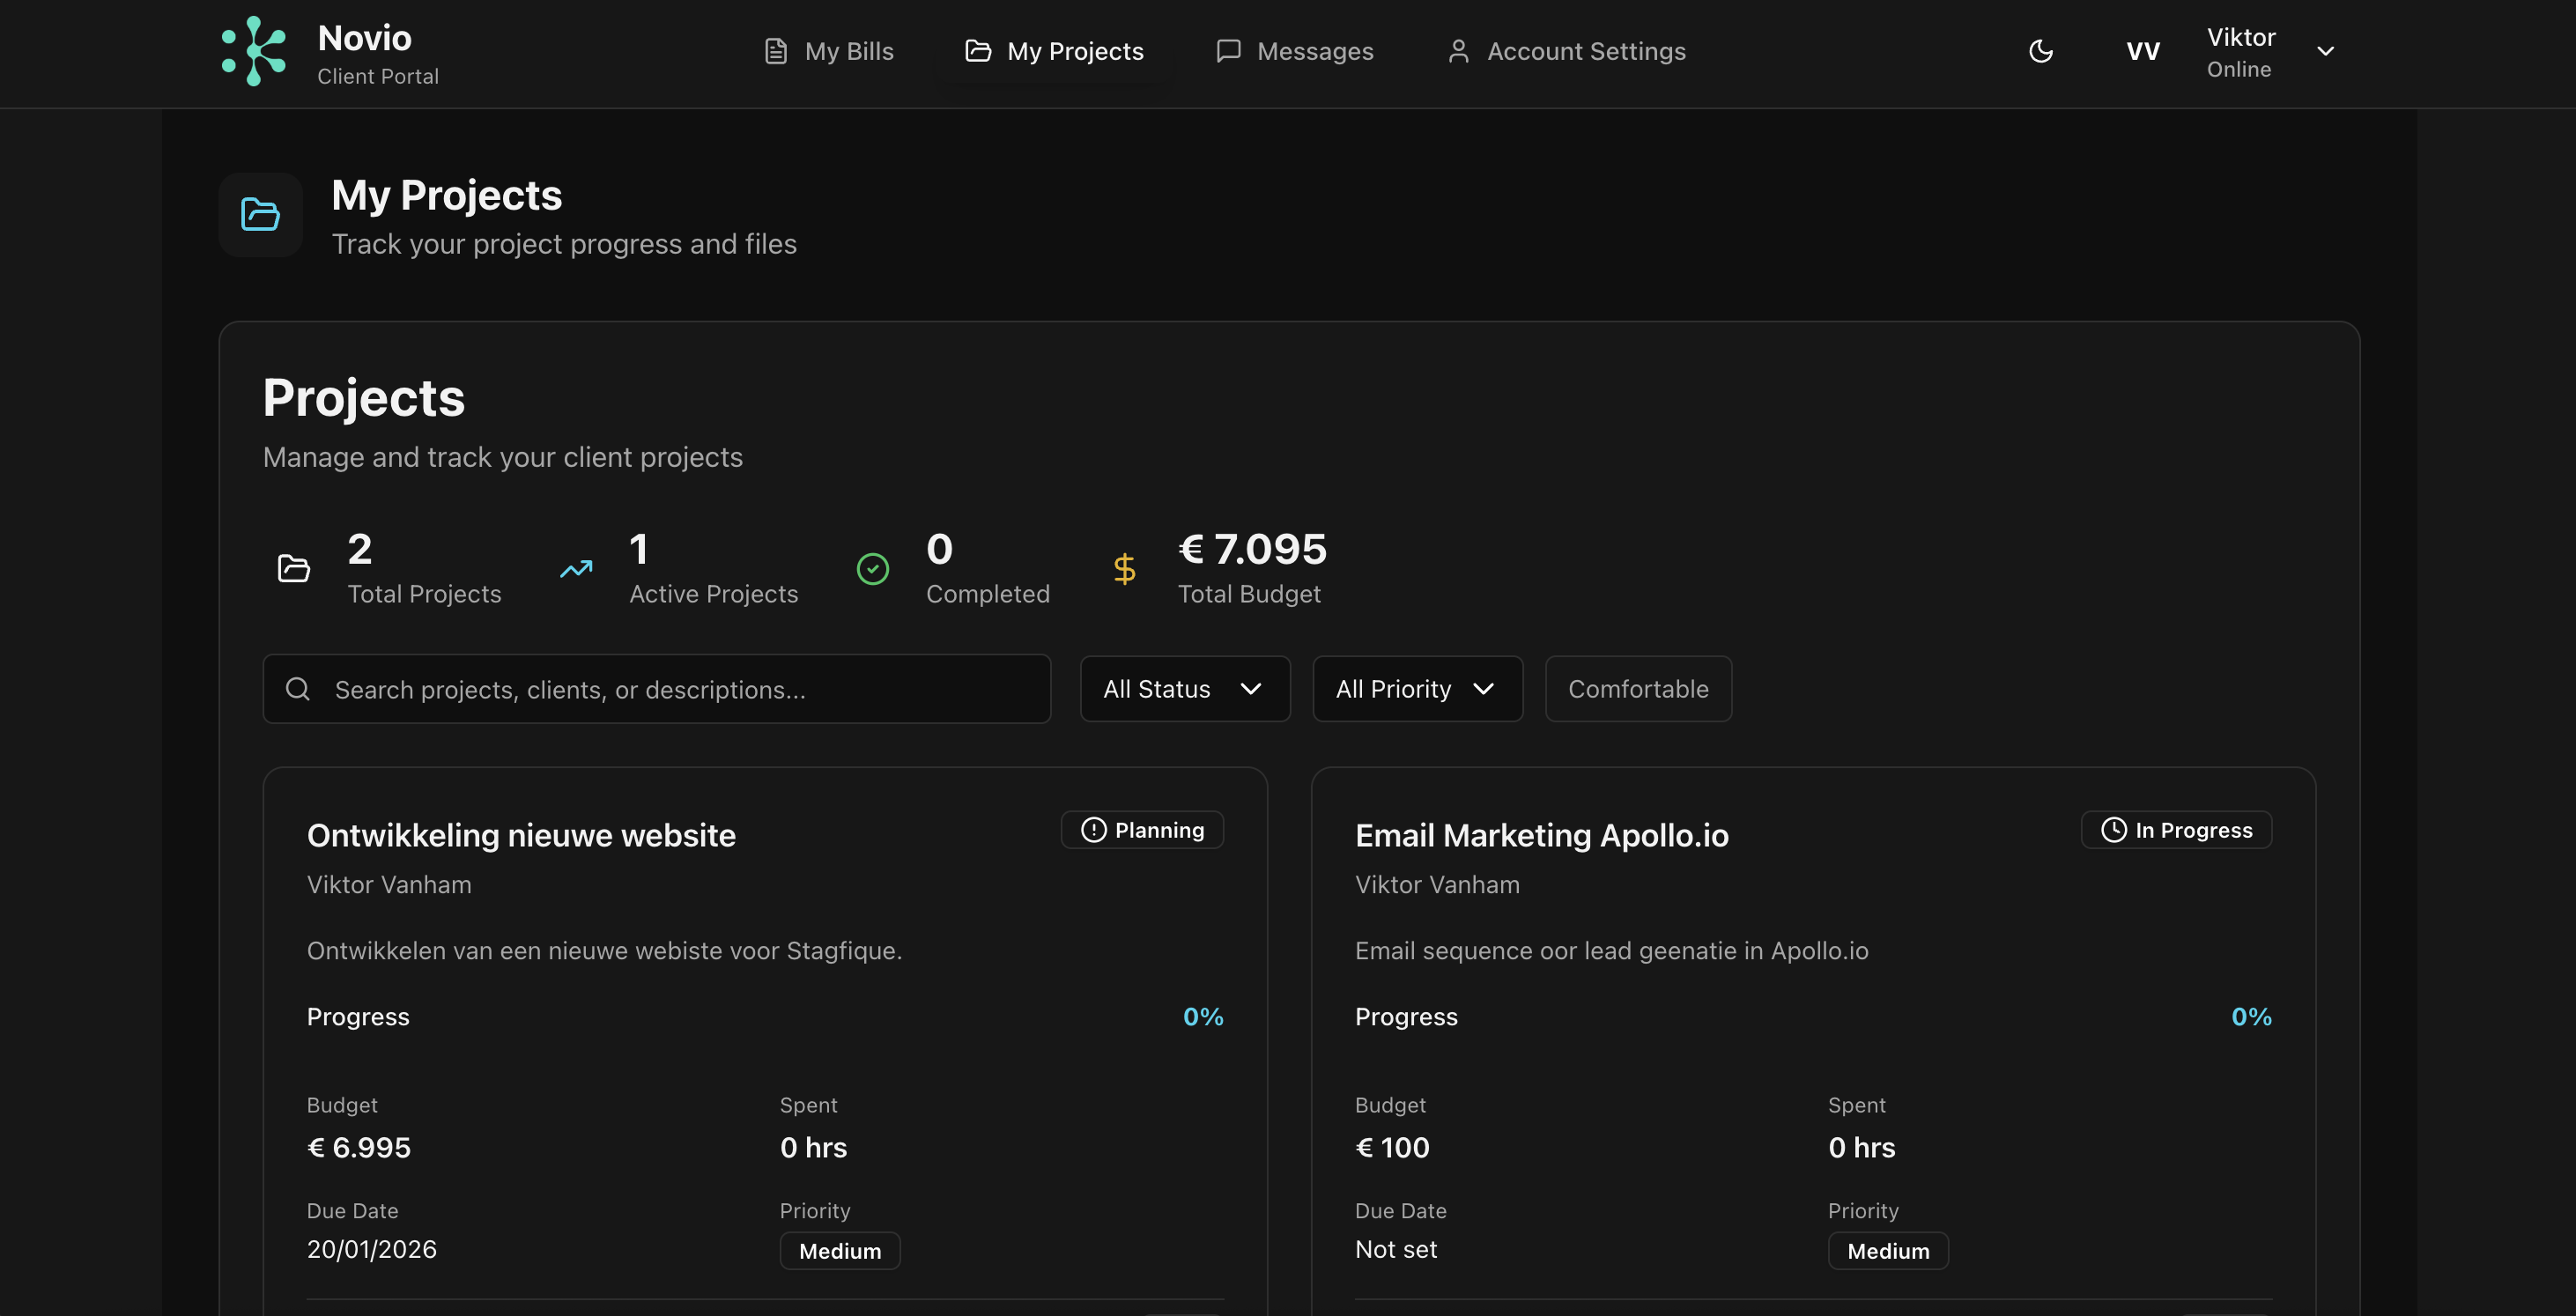2576x1316 pixels.
Task: Click the folder icon beside Total Projects count
Action: pos(293,568)
